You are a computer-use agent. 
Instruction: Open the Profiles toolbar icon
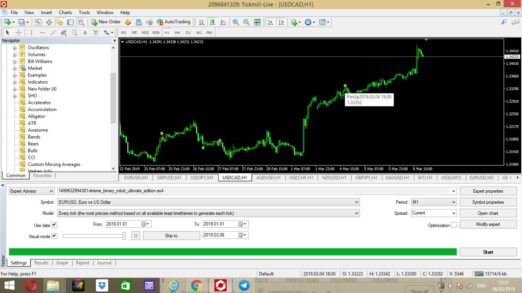click(x=21, y=22)
